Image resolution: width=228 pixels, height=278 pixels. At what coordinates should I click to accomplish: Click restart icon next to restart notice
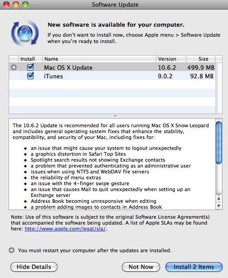coord(11,250)
